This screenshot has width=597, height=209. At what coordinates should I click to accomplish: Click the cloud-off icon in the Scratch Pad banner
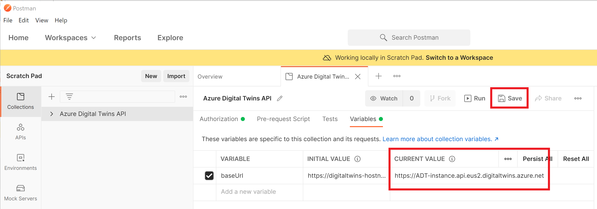pyautogui.click(x=327, y=58)
